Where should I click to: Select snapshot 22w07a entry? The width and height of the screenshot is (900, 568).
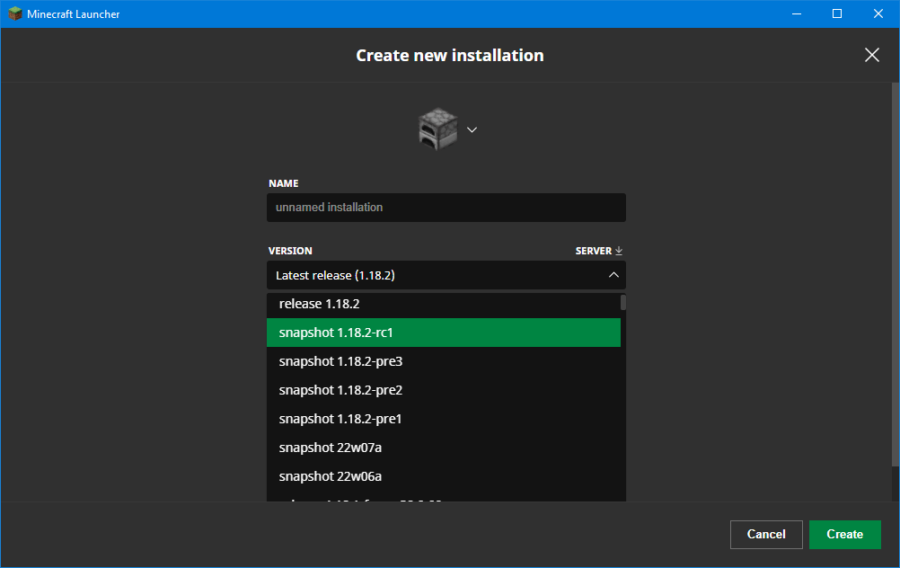pos(443,448)
